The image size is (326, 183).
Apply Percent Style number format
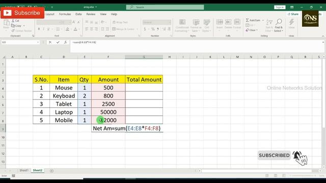click(153, 29)
